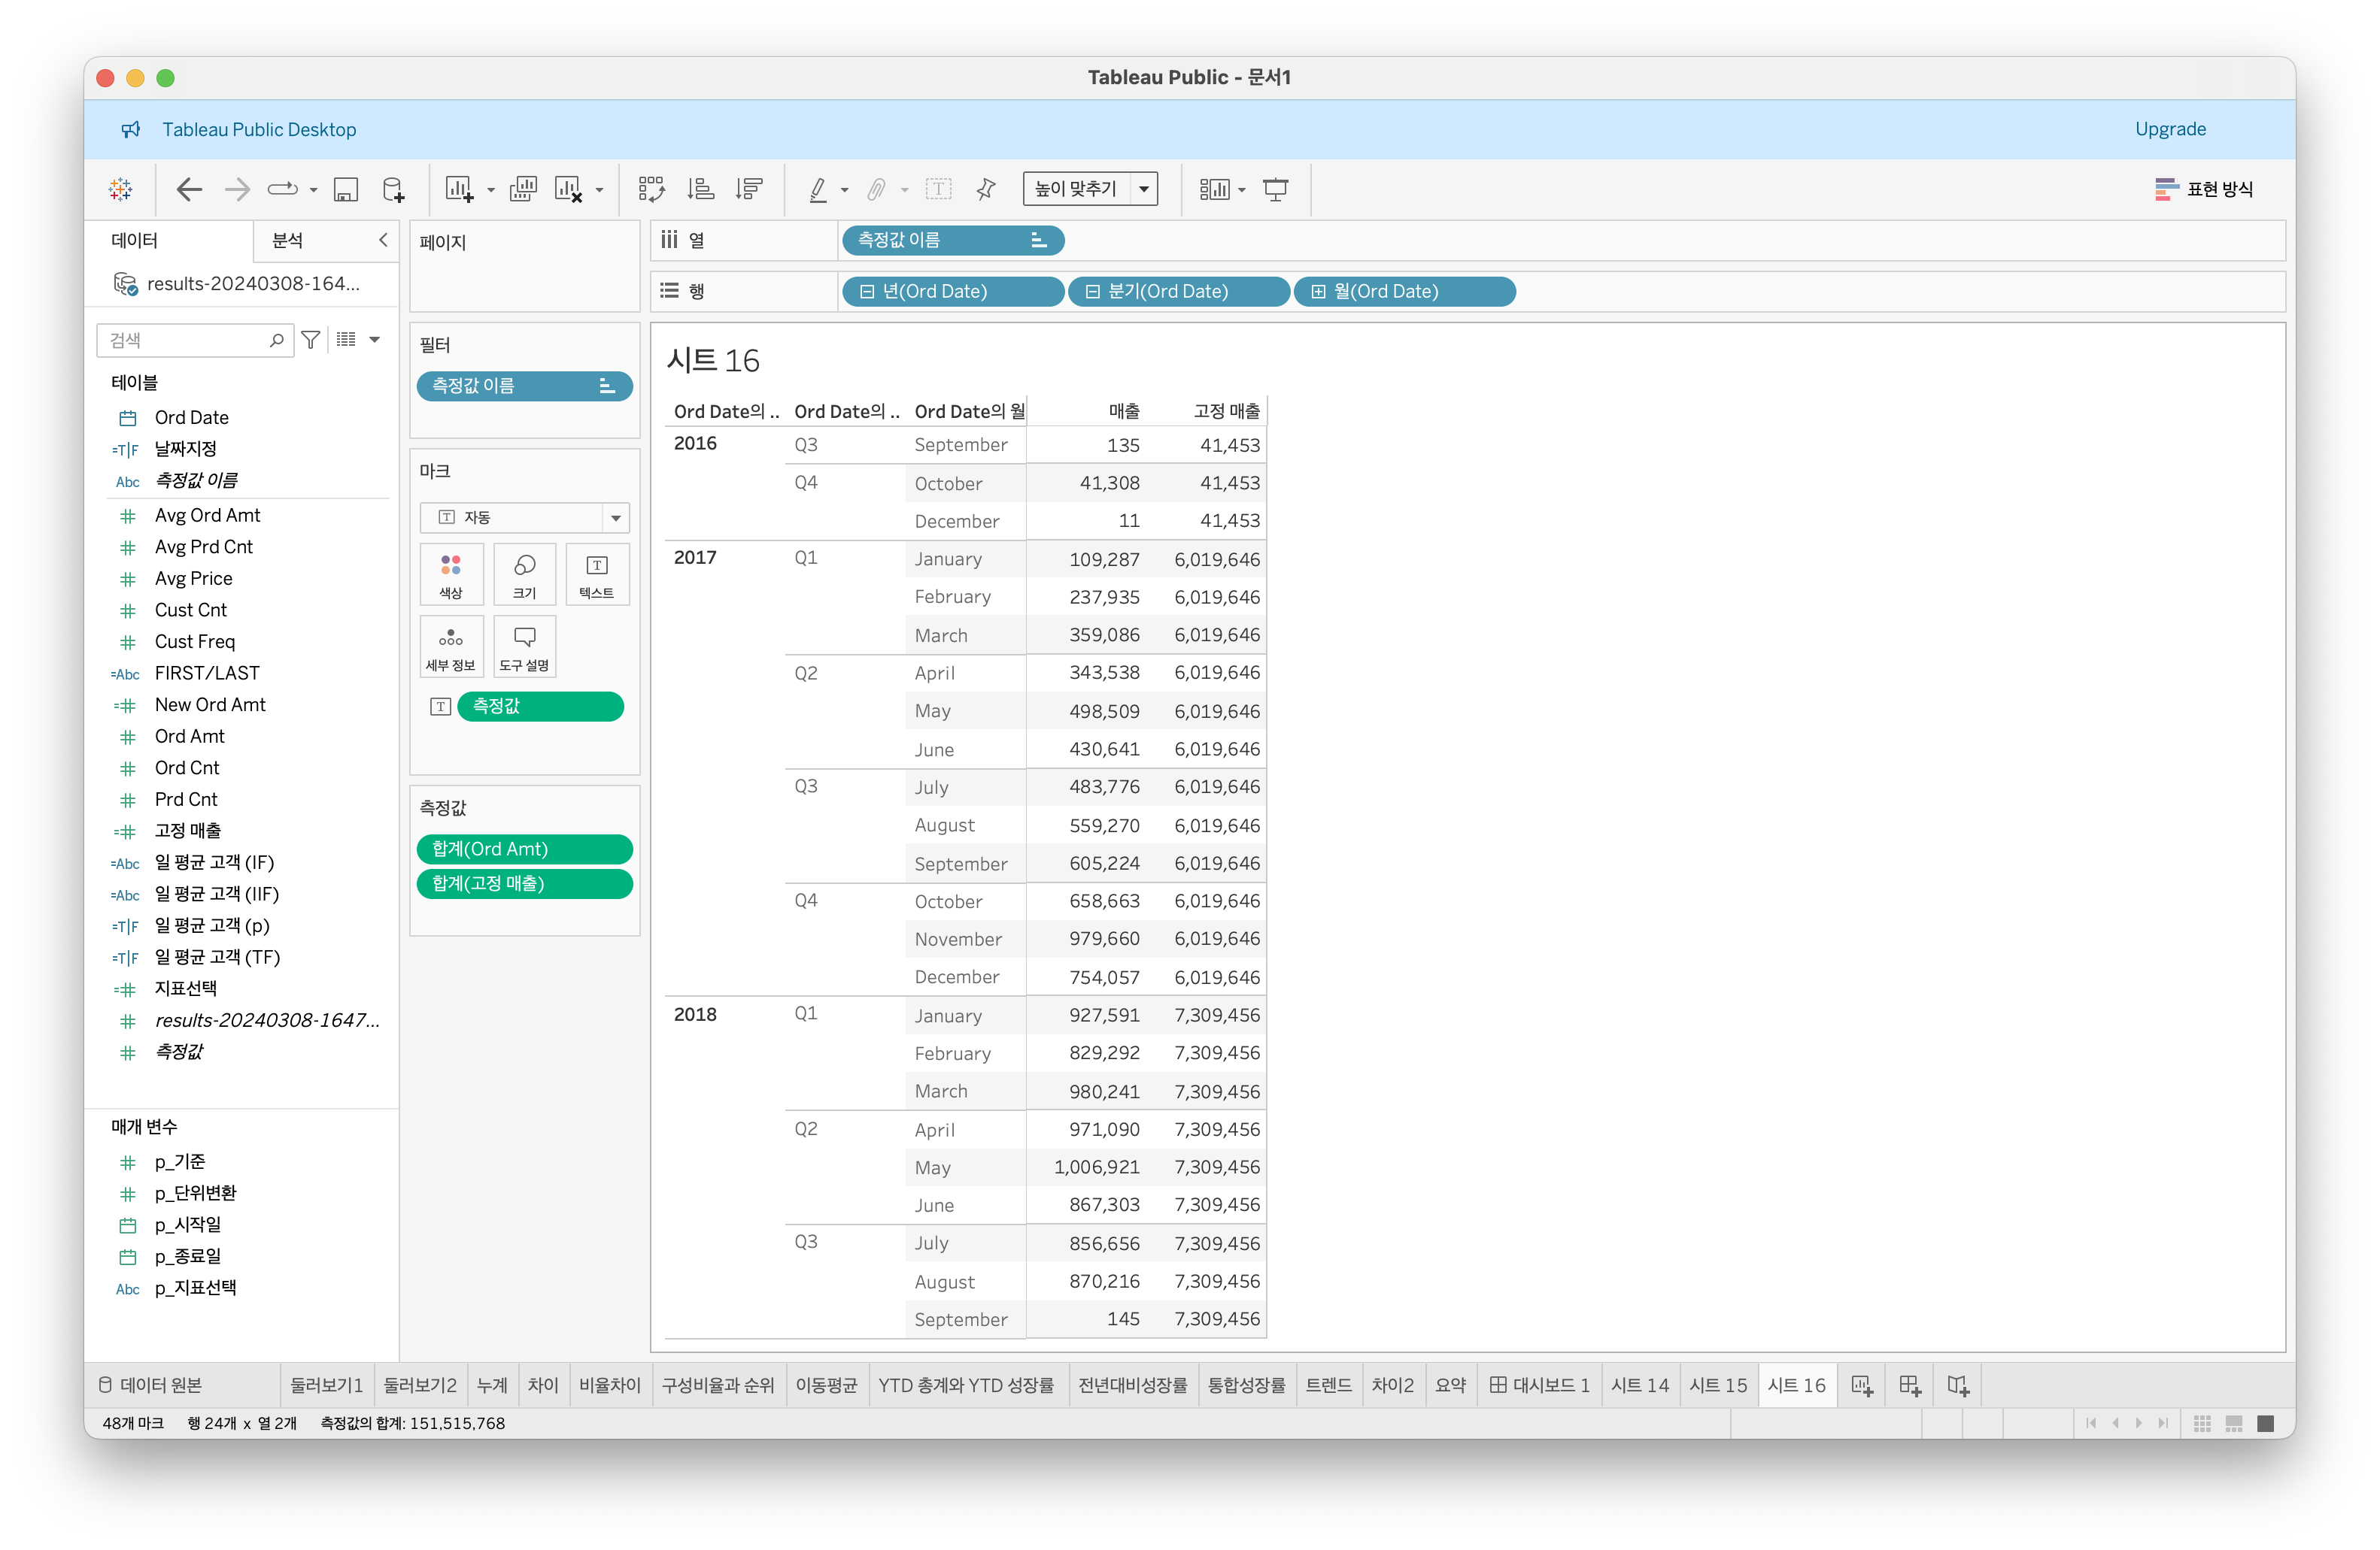This screenshot has height=1550, width=2380.
Task: Collapse the Quarter(Ord Date) pill
Action: pos(1092,292)
